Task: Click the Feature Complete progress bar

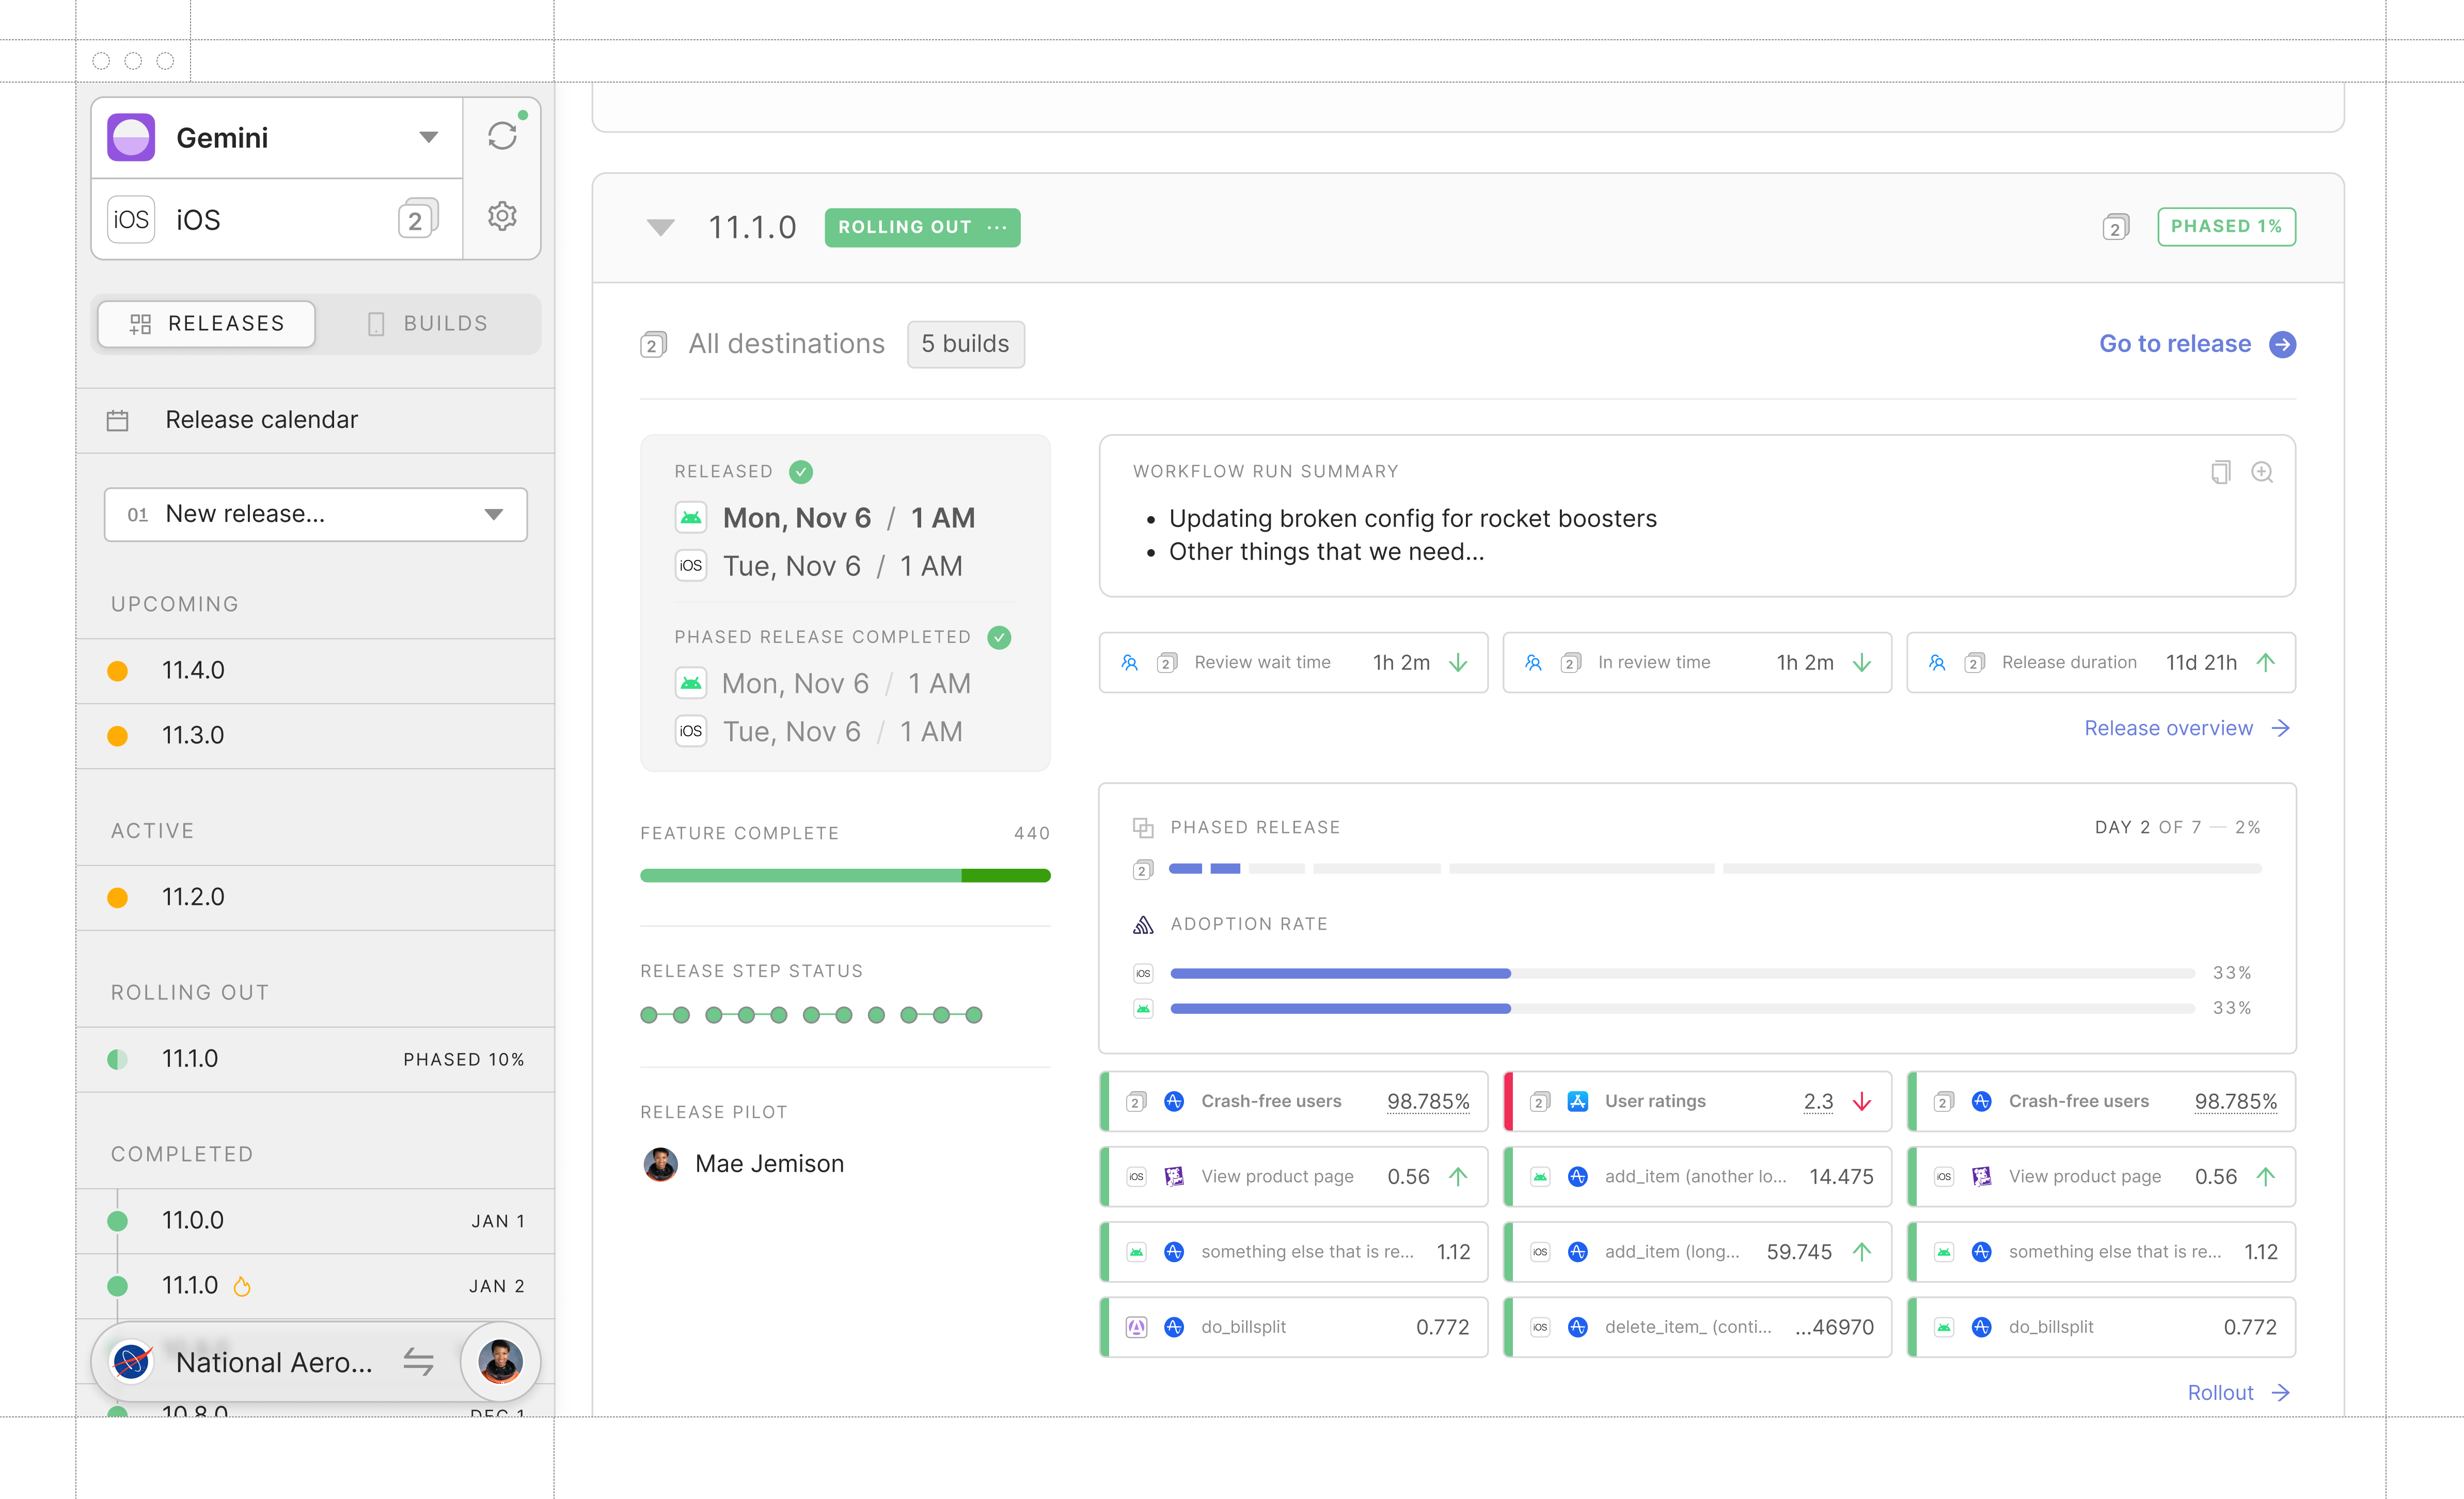Action: coord(845,875)
